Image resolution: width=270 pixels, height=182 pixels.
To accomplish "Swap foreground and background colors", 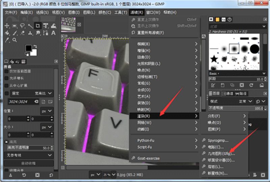I will (35, 46).
